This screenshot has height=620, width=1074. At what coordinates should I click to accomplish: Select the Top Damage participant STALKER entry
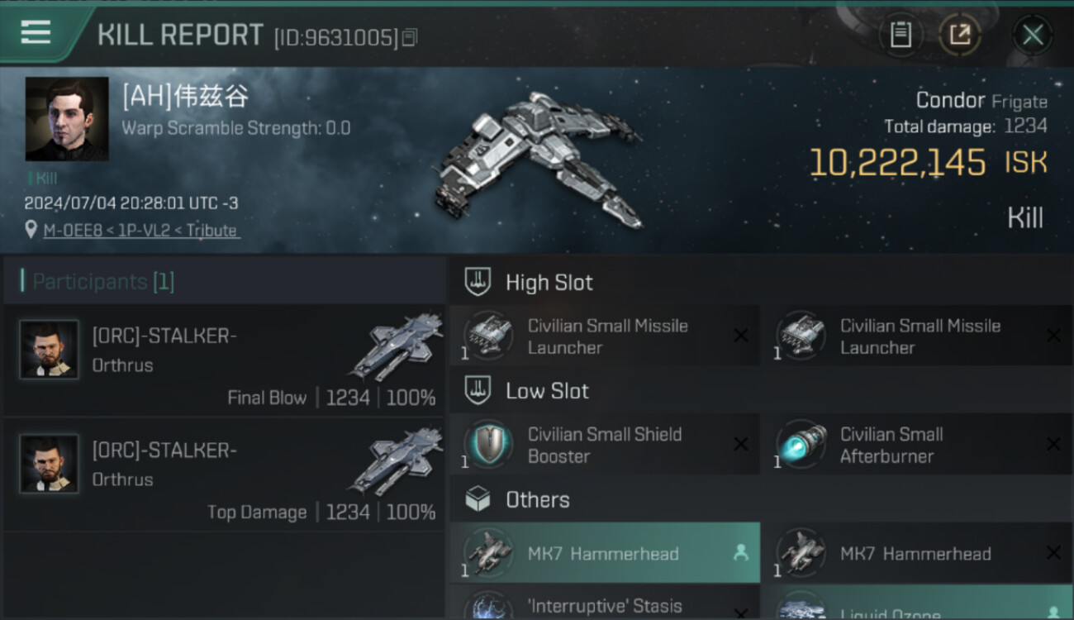point(225,475)
